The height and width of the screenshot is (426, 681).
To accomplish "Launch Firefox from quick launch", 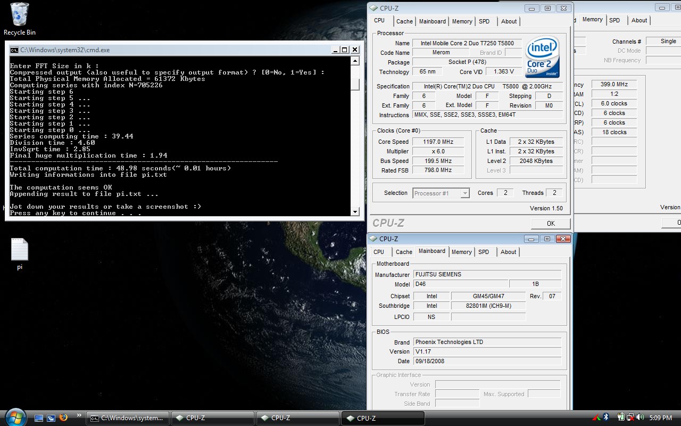I will pyautogui.click(x=64, y=418).
